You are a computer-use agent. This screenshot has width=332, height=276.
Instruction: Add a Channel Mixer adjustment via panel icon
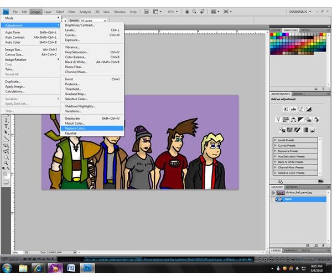tap(316, 120)
